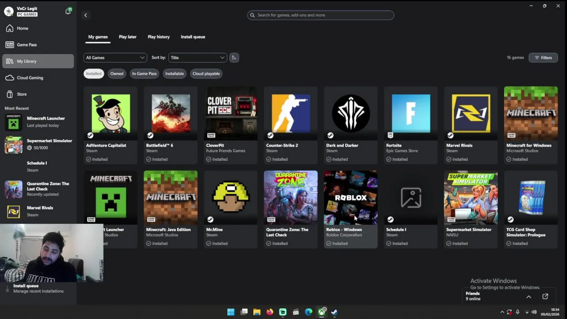Switch to the My games tab

[x=98, y=37]
